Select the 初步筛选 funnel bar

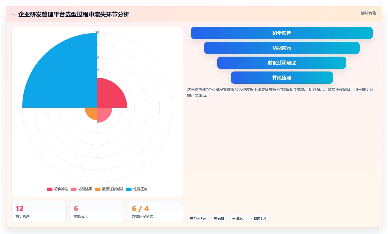pyautogui.click(x=282, y=33)
